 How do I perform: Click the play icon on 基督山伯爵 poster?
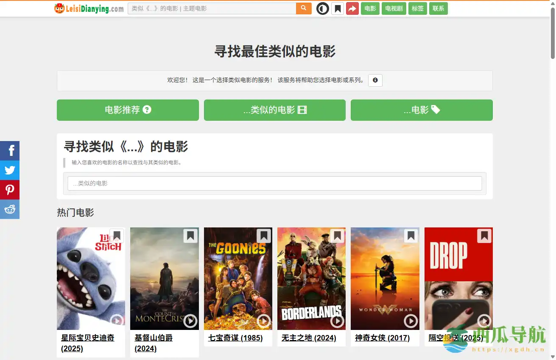tap(190, 321)
